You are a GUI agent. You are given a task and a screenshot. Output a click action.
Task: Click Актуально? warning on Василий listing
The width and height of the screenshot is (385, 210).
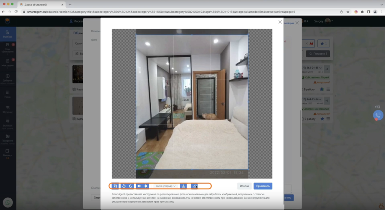click(x=322, y=114)
